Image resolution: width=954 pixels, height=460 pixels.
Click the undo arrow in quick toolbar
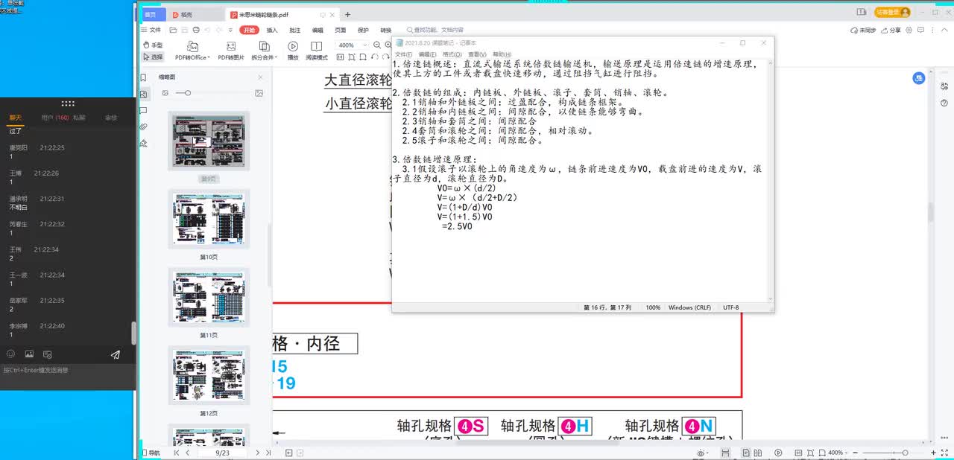coord(207,30)
